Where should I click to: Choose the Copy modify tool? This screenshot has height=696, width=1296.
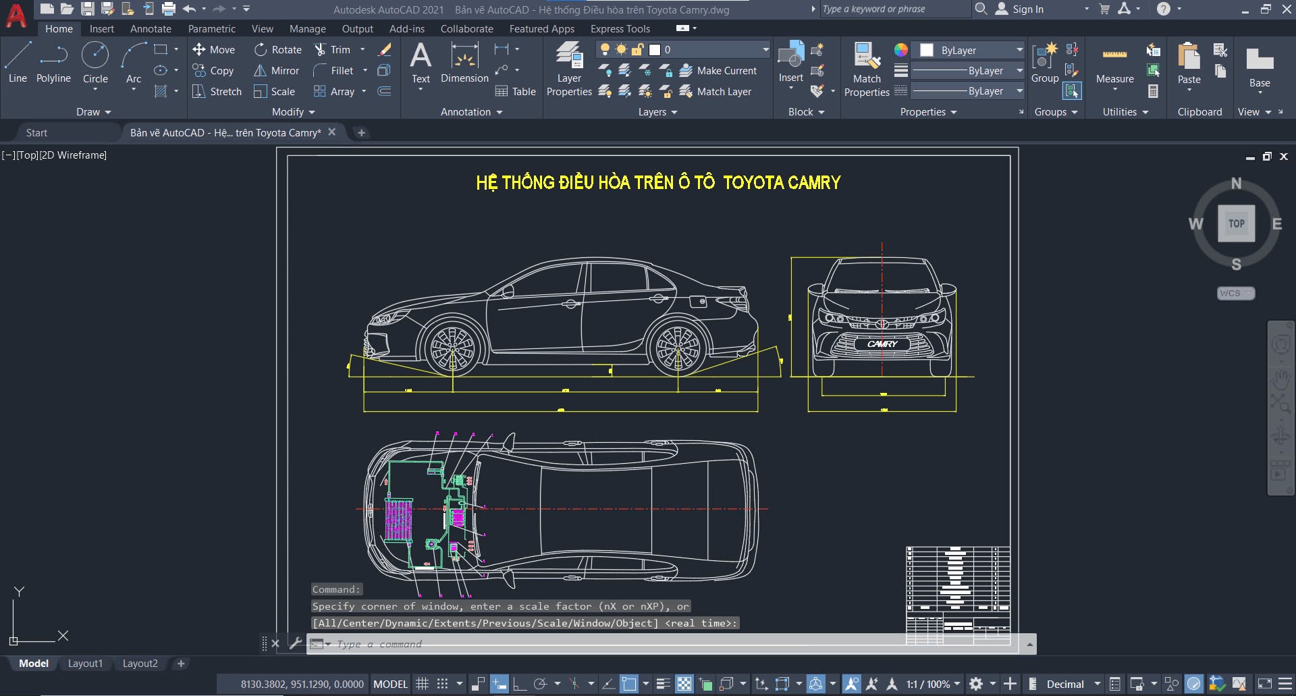pyautogui.click(x=213, y=70)
